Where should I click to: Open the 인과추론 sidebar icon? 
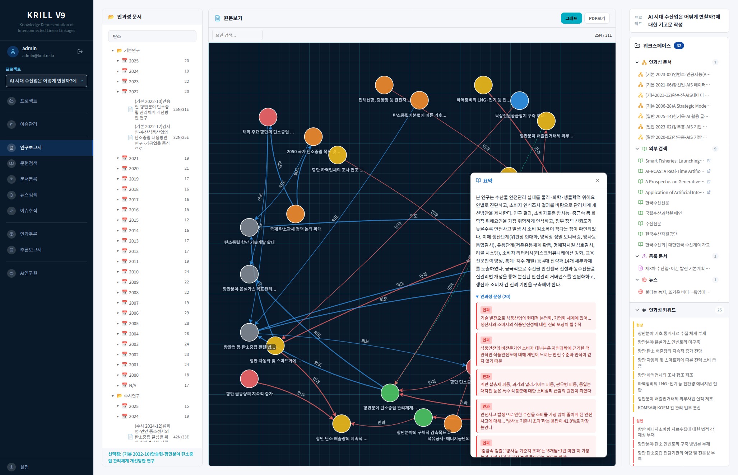(11, 234)
